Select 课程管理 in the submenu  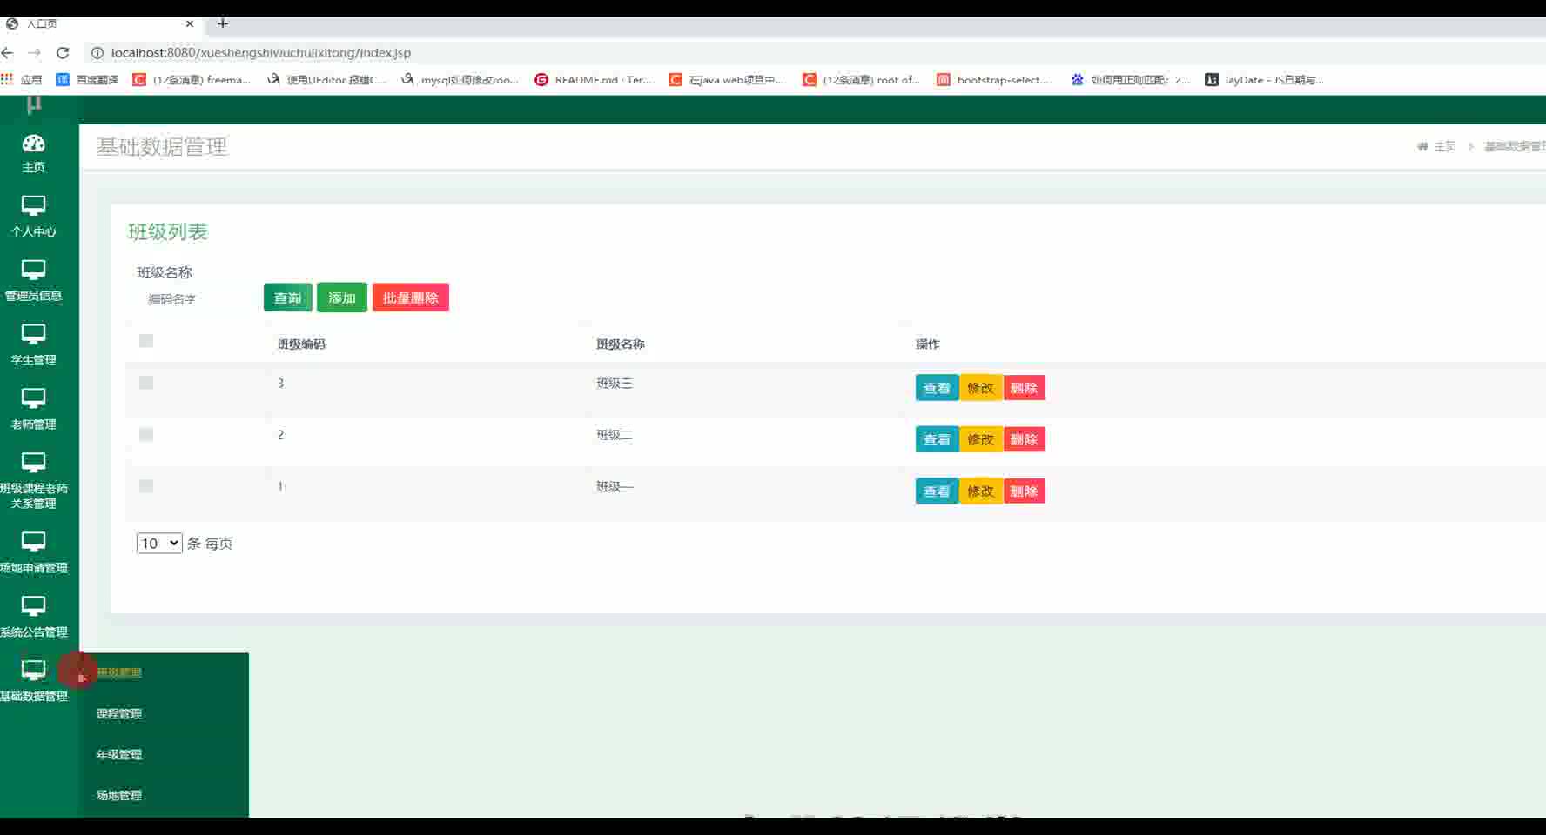pos(119,714)
